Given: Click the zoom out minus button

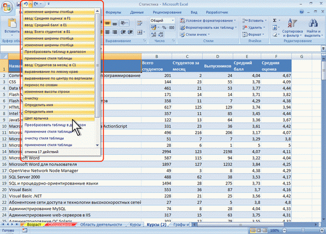Looking at the screenshot, I should pyautogui.click(x=284, y=230).
